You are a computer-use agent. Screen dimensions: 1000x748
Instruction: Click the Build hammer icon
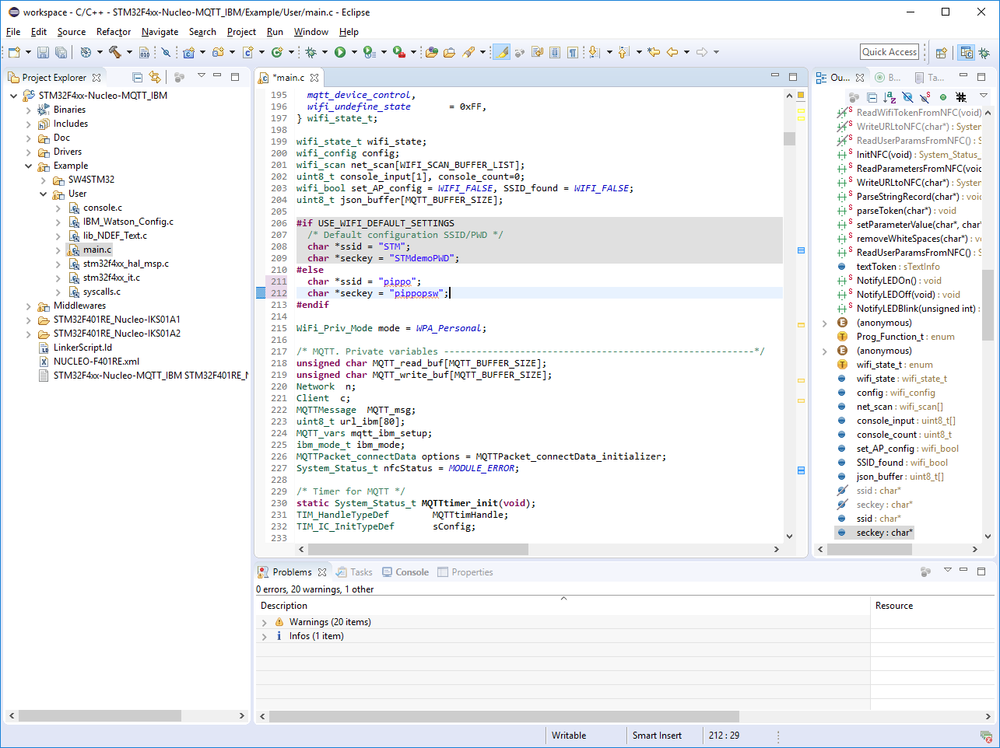(x=115, y=52)
